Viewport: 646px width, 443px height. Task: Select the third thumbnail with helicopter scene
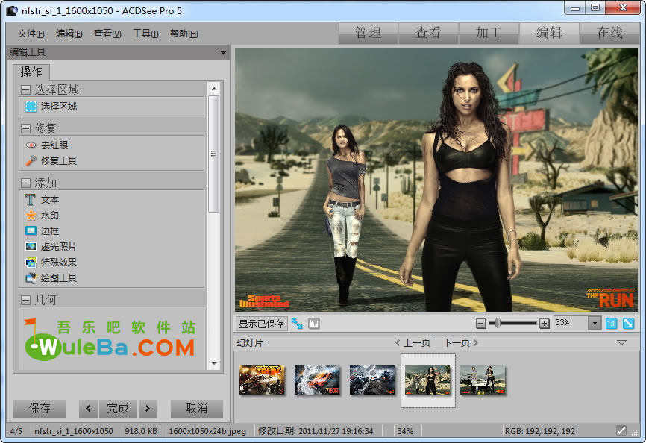click(372, 380)
